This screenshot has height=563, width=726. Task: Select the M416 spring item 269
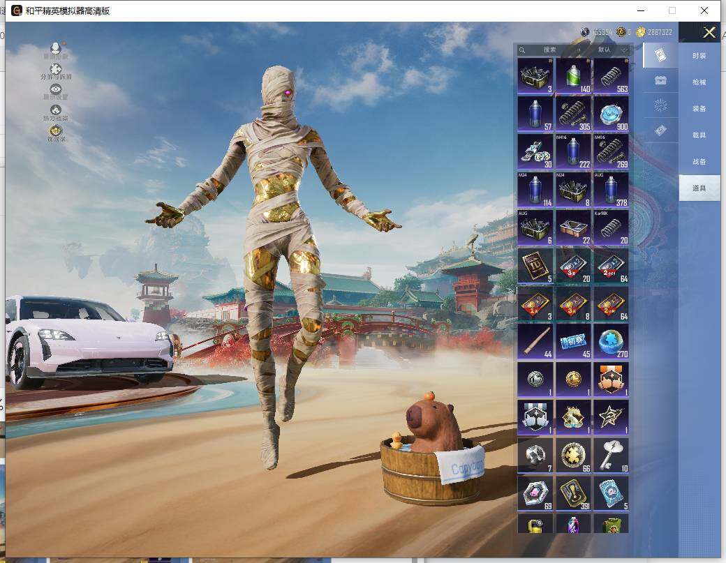tap(612, 151)
